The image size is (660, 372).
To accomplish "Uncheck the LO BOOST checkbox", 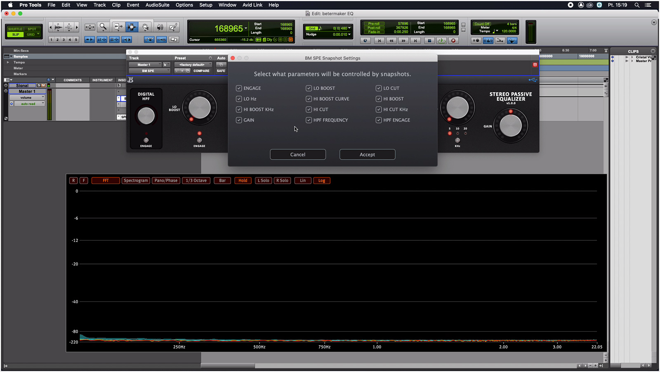I will click(309, 88).
